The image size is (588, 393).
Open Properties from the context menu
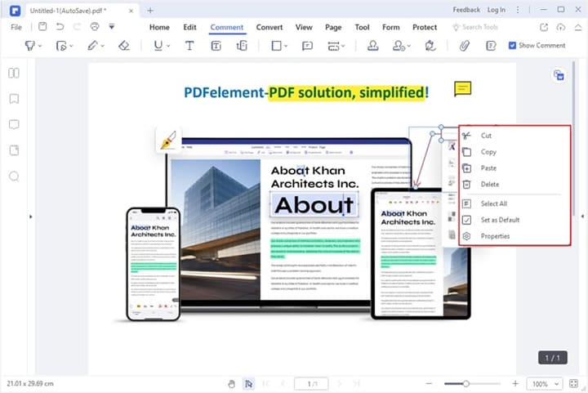(514, 236)
